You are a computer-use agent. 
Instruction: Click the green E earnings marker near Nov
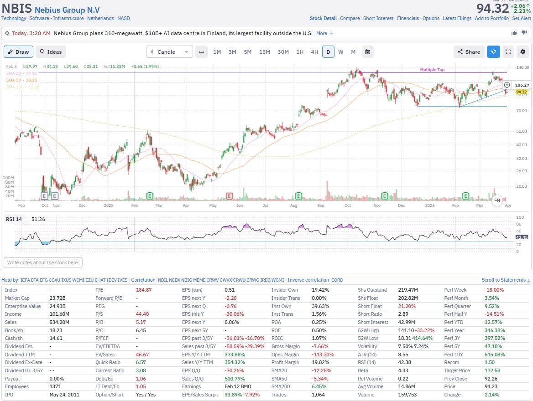385,196
